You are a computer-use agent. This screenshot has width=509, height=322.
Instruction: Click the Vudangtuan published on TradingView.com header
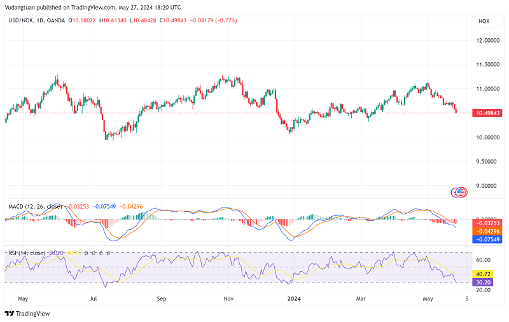click(x=92, y=7)
